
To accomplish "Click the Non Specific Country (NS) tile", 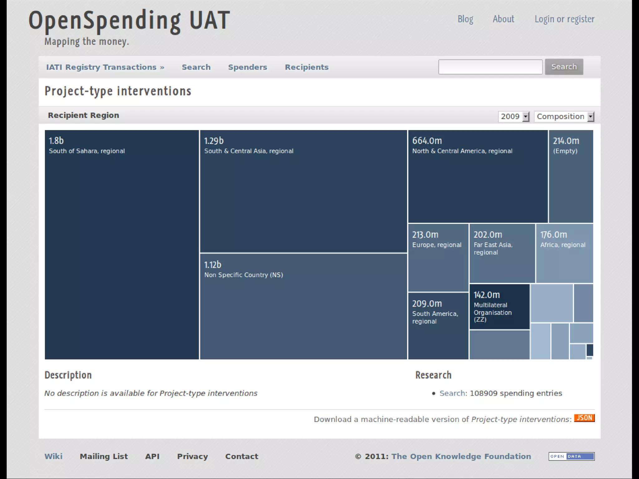I will click(303, 306).
